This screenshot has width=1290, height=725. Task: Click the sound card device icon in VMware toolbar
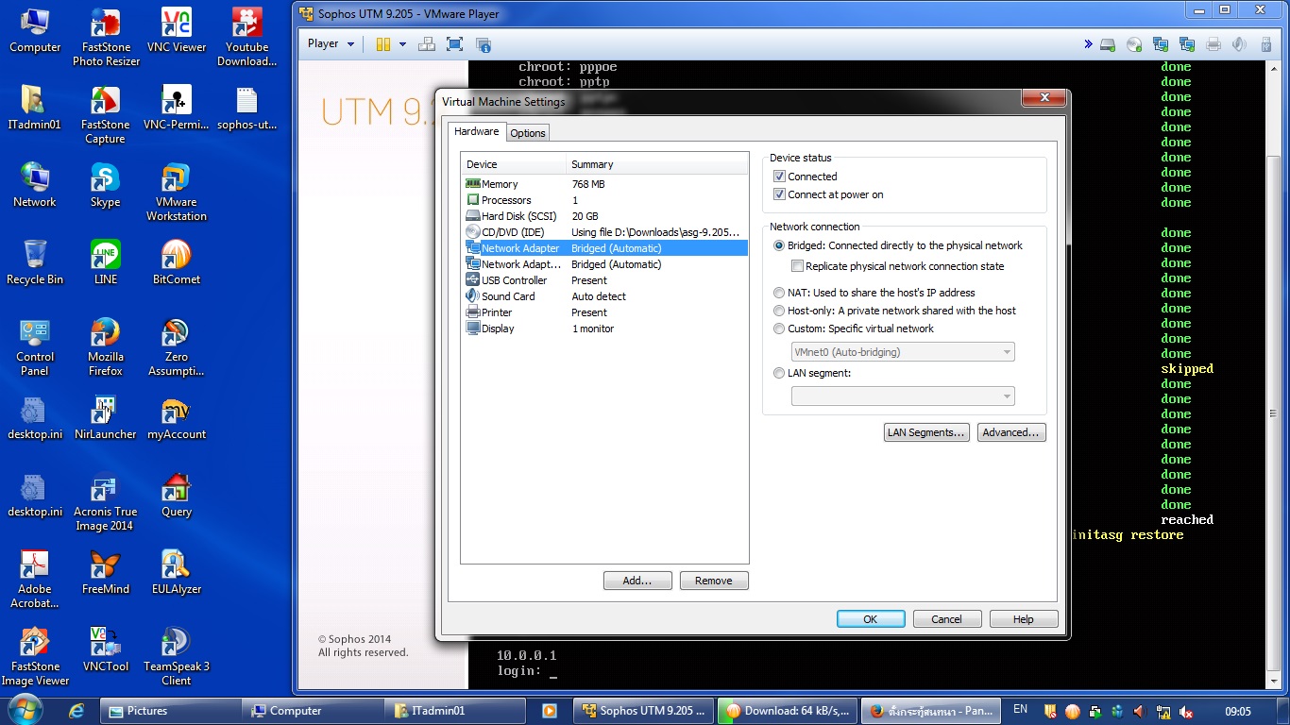pyautogui.click(x=1240, y=44)
